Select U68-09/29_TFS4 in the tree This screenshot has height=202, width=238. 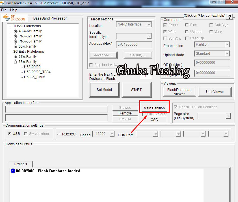[37, 72]
